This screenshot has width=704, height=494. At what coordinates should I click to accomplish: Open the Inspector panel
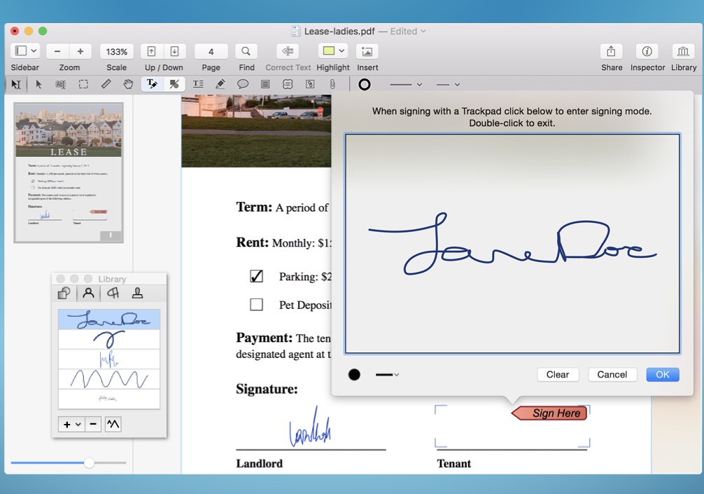647,51
